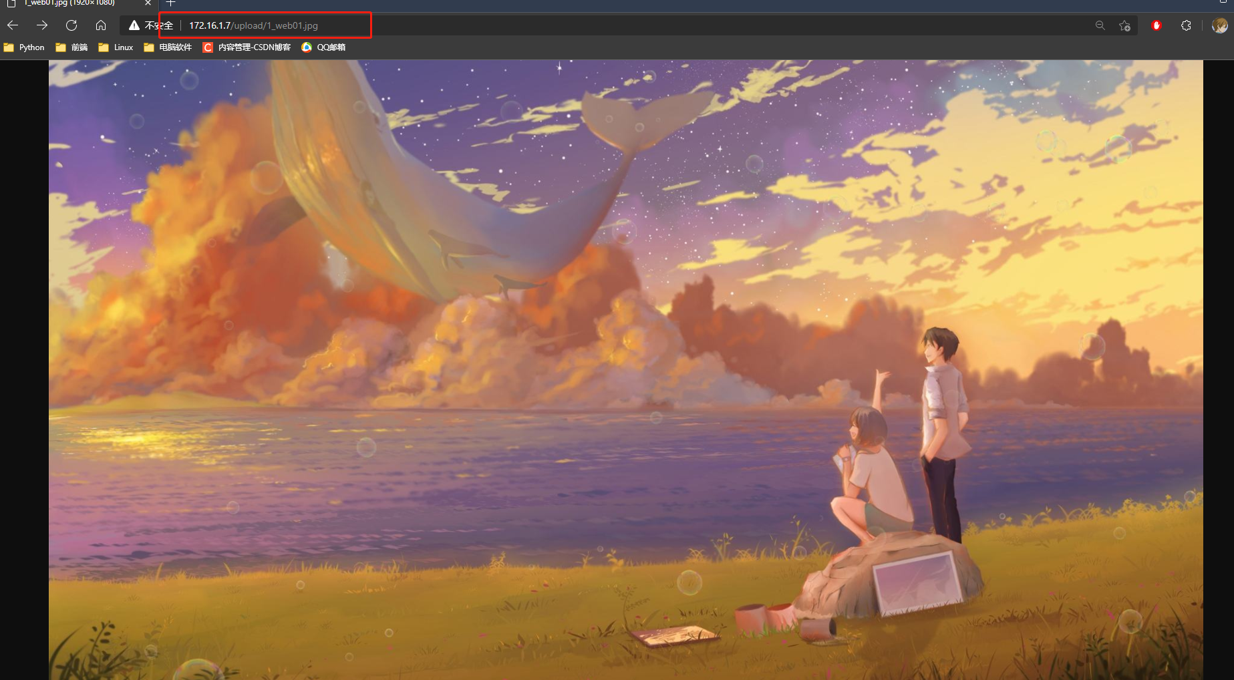Screen dimensions: 1234x680
Task: Reload the current page
Action: [71, 25]
